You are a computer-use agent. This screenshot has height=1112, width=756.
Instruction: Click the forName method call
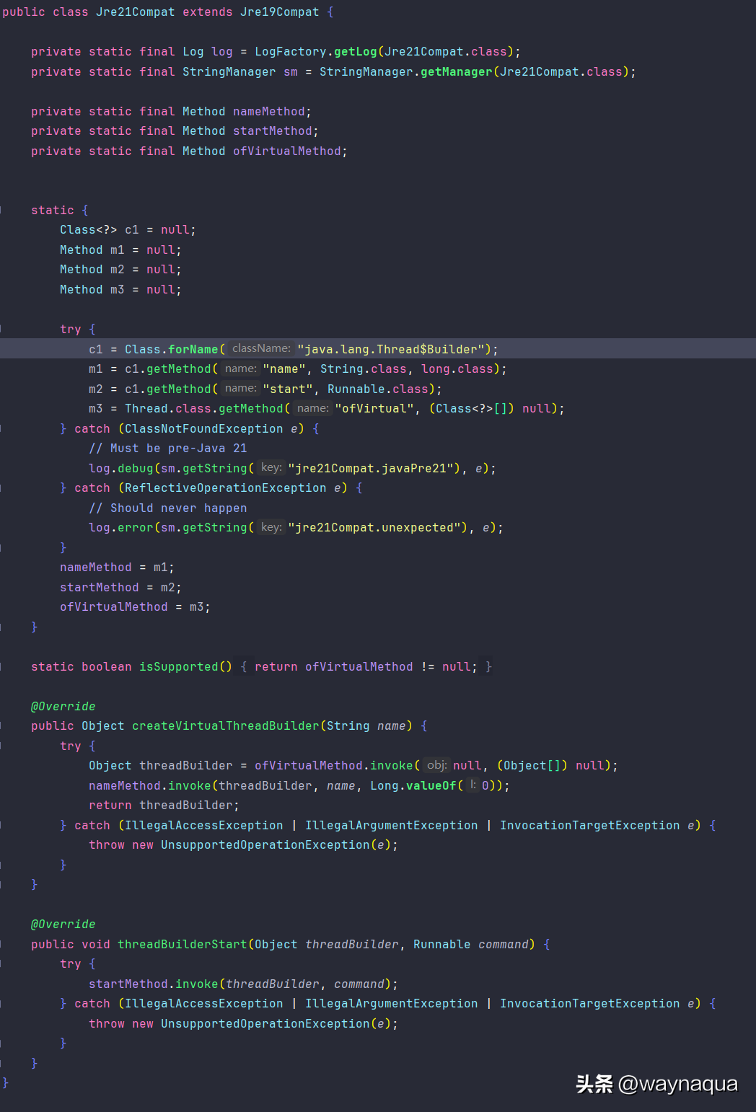(193, 350)
